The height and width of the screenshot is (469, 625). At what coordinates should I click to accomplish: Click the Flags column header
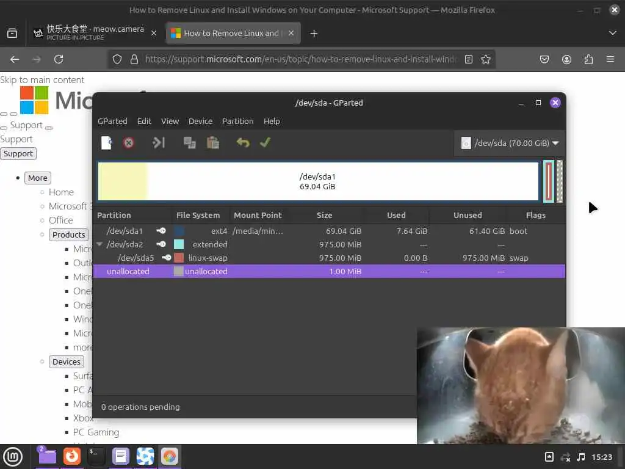coord(536,216)
